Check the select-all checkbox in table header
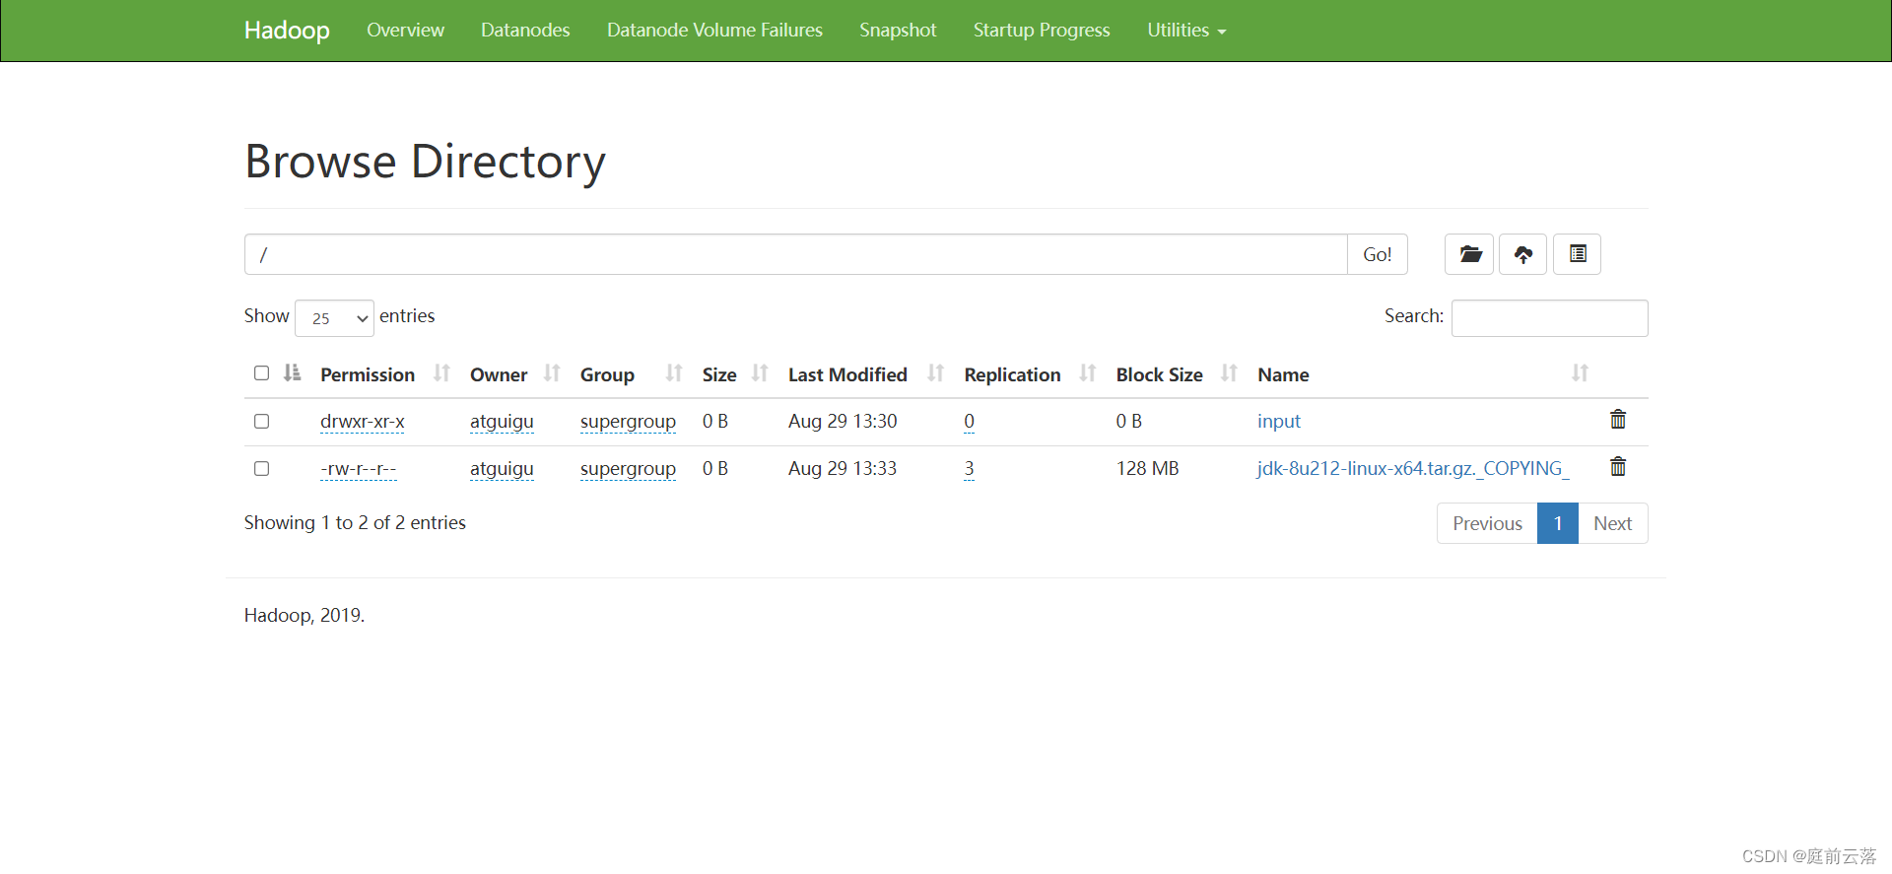 261,372
